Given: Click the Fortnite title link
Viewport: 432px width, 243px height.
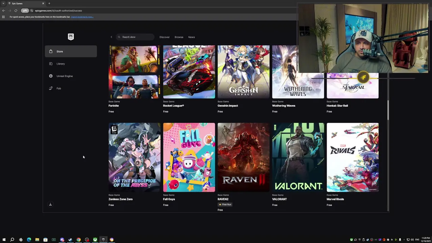Looking at the screenshot, I should coord(113,106).
